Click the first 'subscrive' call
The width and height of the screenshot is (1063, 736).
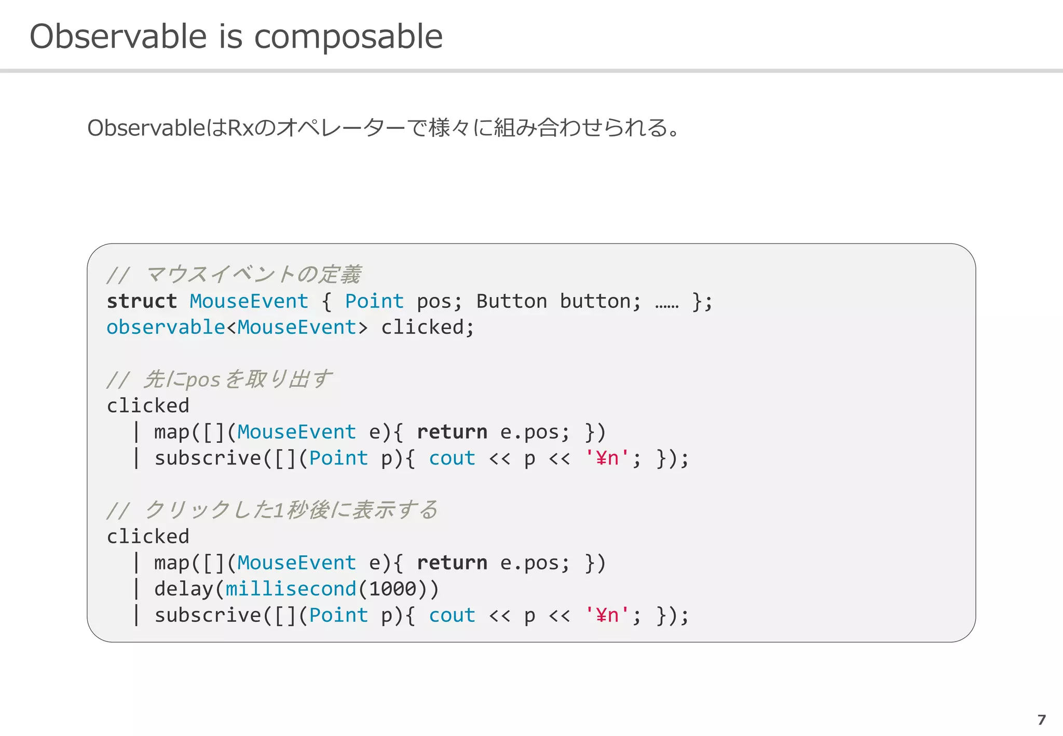[208, 458]
